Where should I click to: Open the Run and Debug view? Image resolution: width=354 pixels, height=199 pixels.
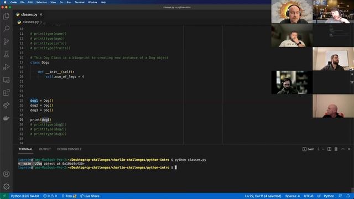click(6, 67)
